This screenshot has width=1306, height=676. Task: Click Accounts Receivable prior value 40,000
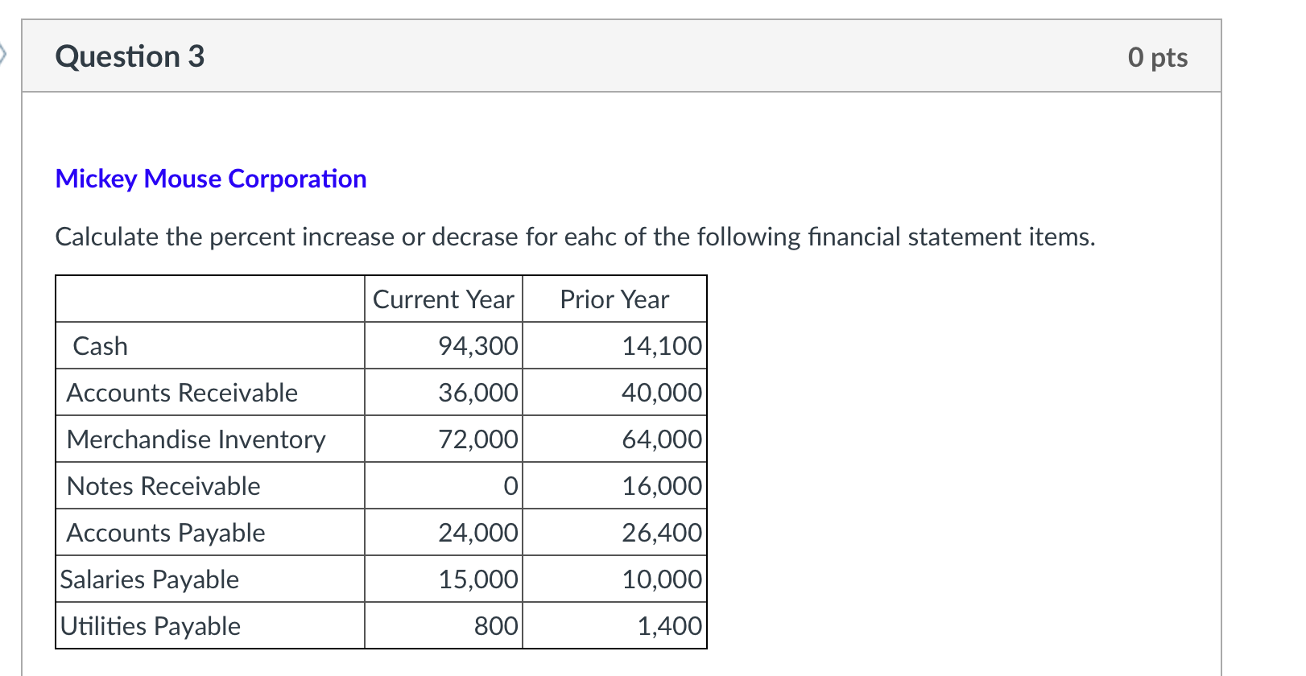click(x=662, y=393)
